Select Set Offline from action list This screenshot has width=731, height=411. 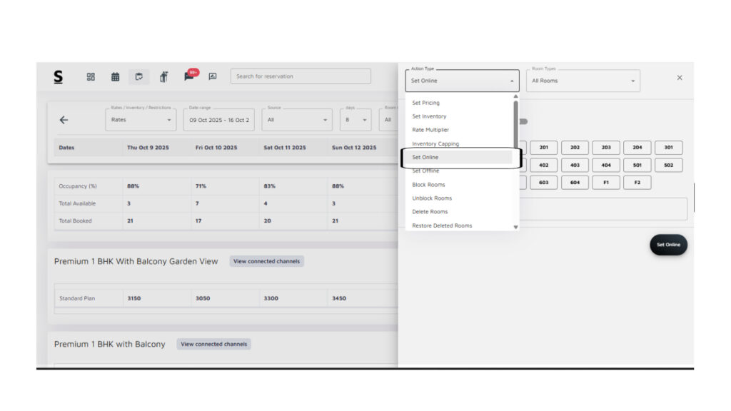(425, 171)
